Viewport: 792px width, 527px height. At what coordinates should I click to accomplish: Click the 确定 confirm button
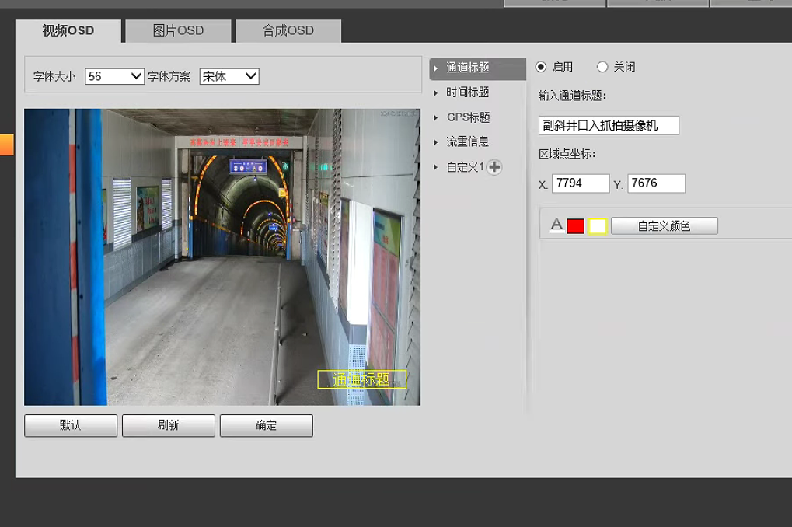[x=267, y=425]
